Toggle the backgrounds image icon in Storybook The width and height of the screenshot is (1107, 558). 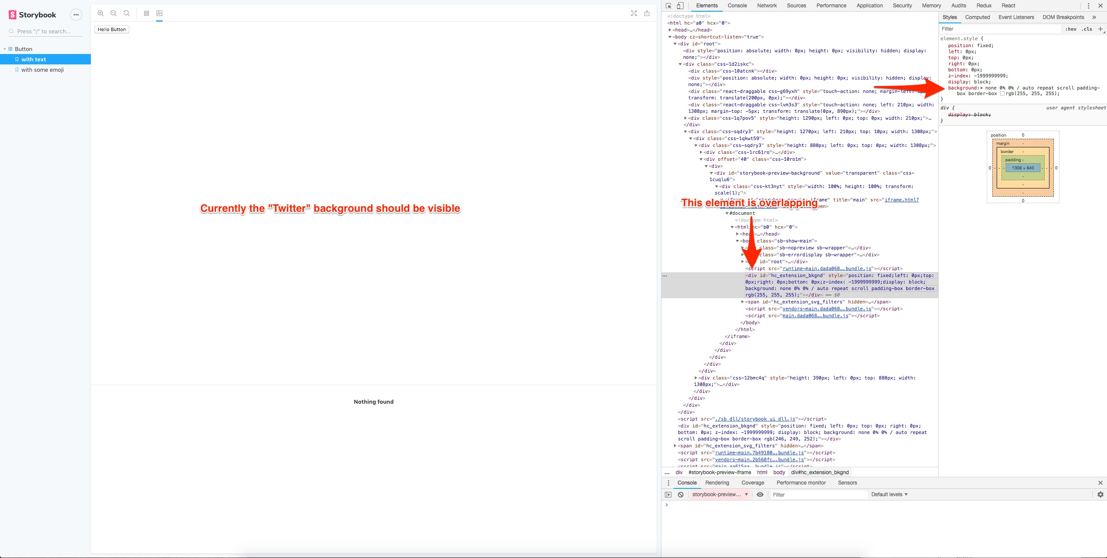click(x=159, y=13)
